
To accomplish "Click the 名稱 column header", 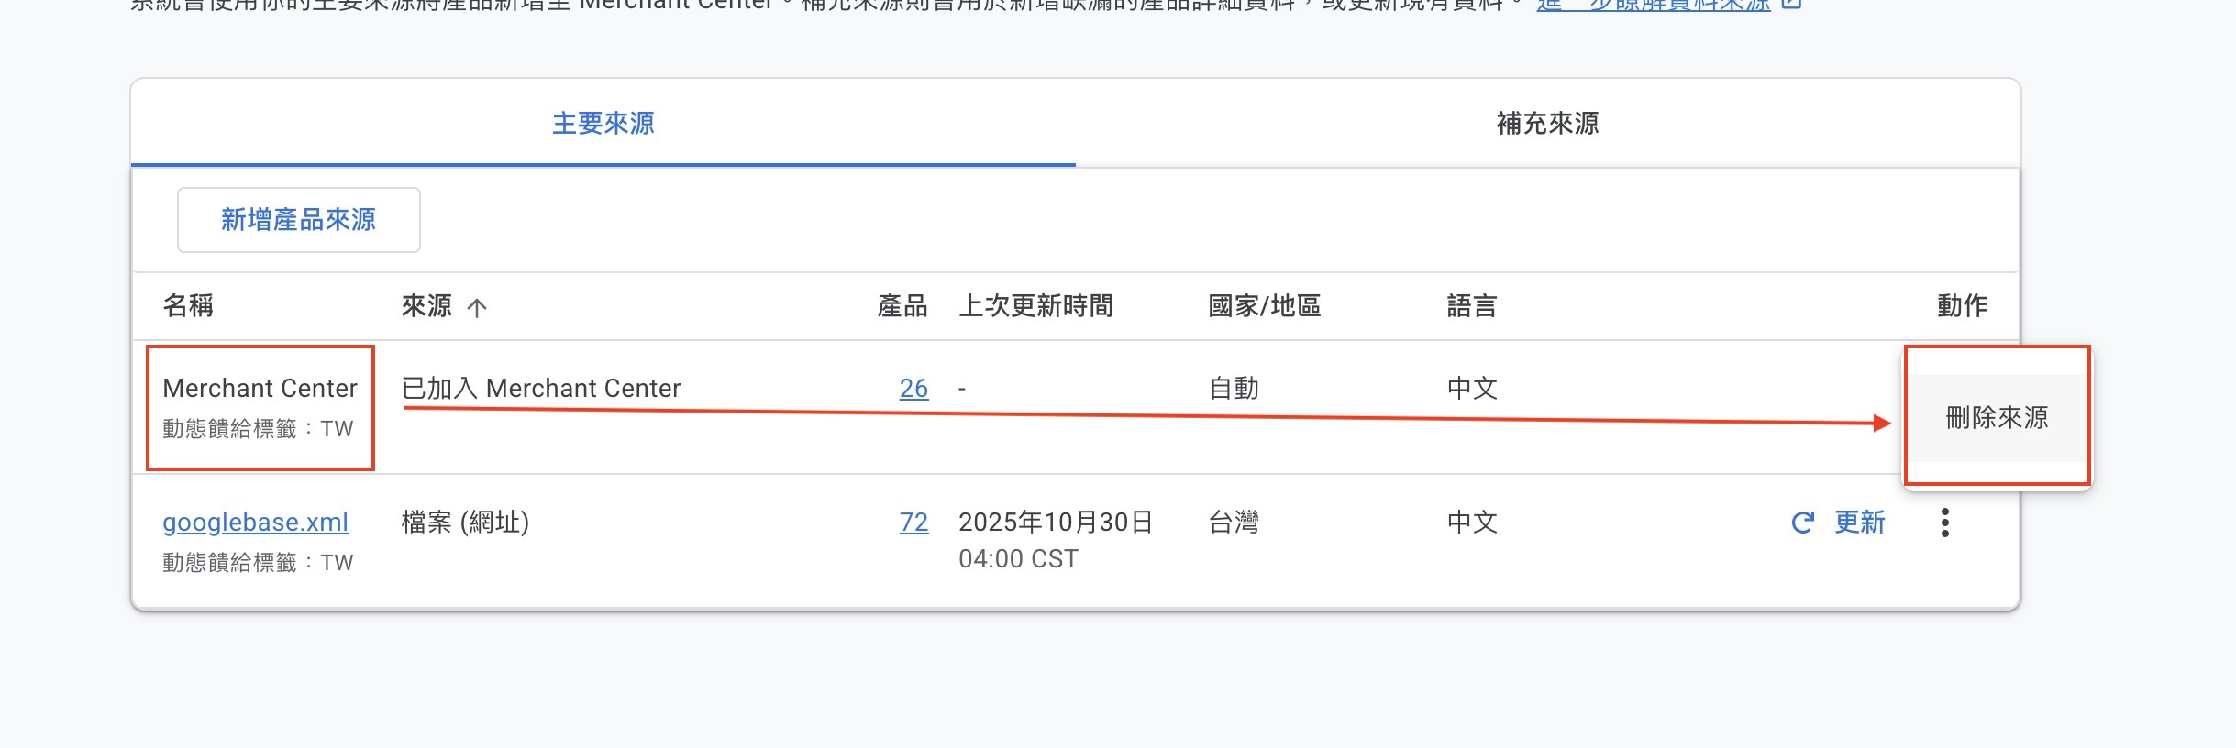I will click(x=188, y=306).
